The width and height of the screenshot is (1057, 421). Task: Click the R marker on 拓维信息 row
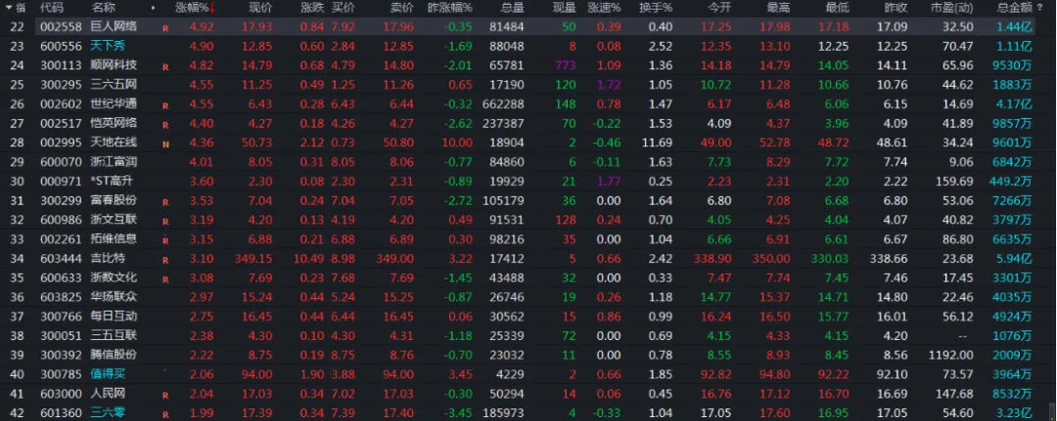[x=165, y=240]
